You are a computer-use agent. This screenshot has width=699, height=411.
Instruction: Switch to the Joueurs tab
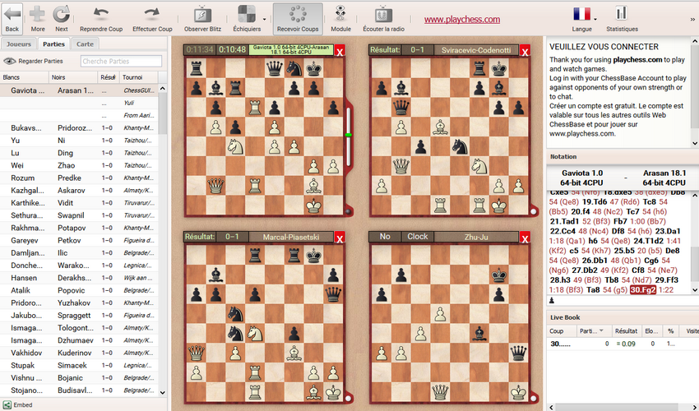(19, 44)
